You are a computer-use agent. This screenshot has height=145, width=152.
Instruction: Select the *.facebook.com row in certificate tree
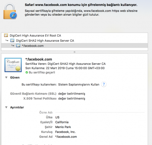click(75, 46)
